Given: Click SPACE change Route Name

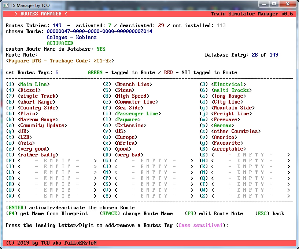Looking at the screenshot, I should click(136, 214).
